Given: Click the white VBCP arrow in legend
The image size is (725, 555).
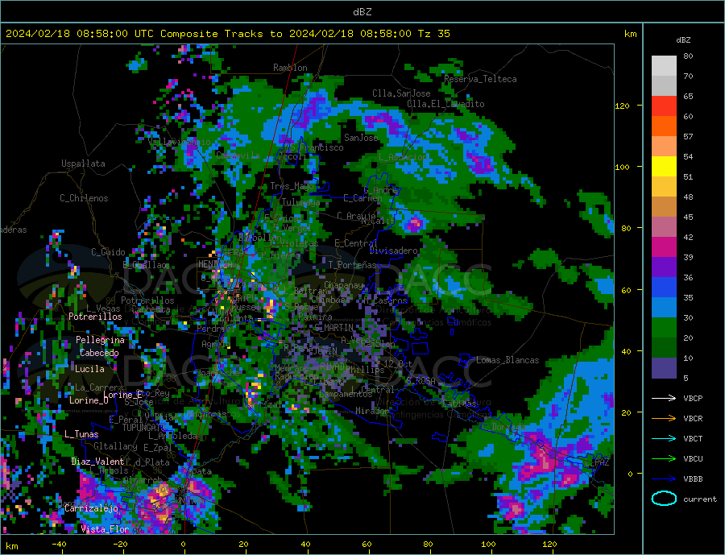Looking at the screenshot, I should [x=665, y=398].
